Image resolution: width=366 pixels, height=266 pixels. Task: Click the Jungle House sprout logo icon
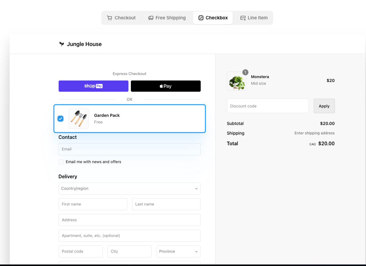[62, 44]
